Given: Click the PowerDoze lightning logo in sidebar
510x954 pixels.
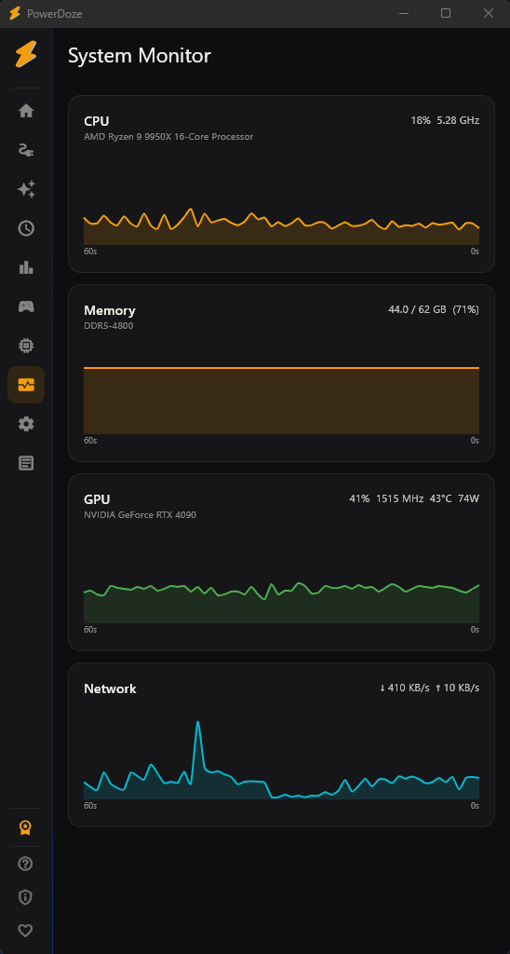Looking at the screenshot, I should pyautogui.click(x=26, y=55).
